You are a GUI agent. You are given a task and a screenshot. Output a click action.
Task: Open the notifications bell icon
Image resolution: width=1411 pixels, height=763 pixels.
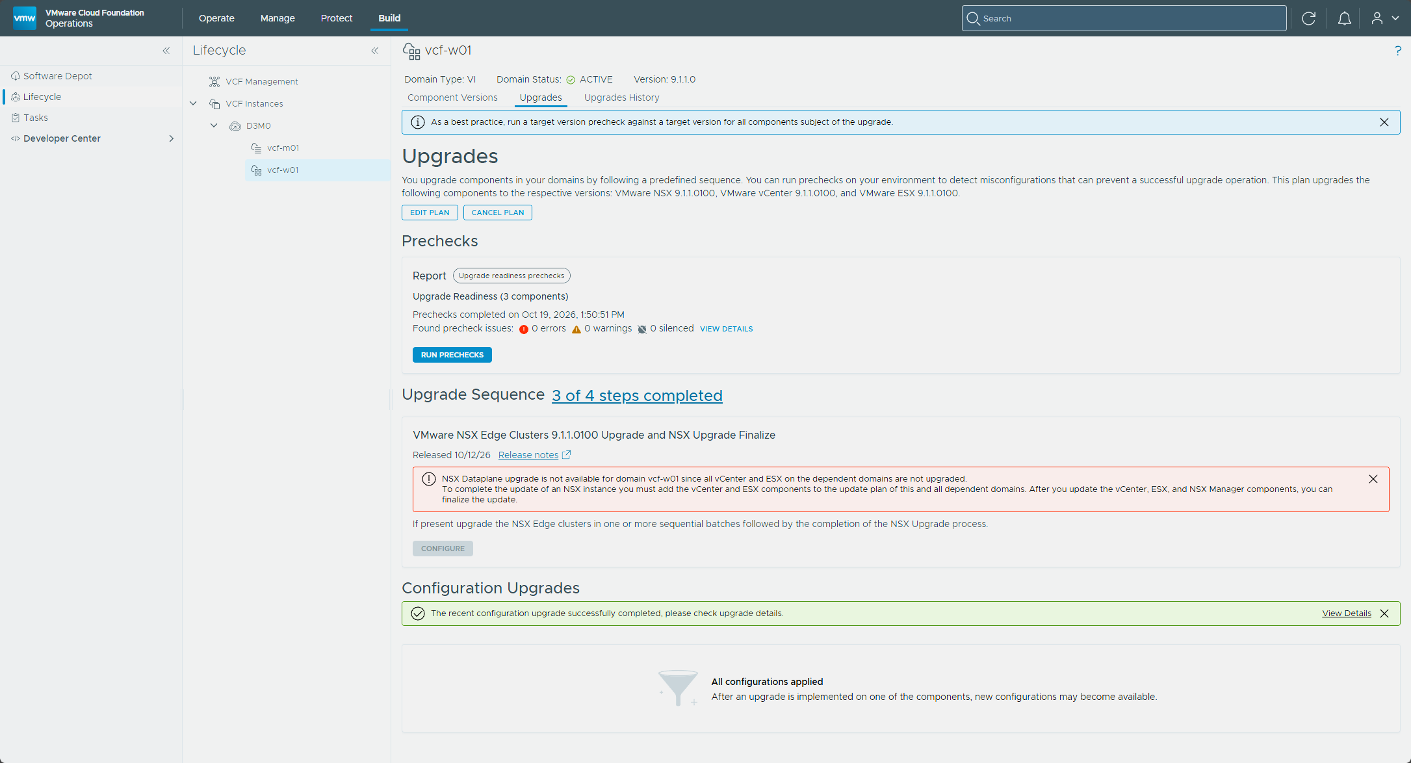pyautogui.click(x=1344, y=18)
